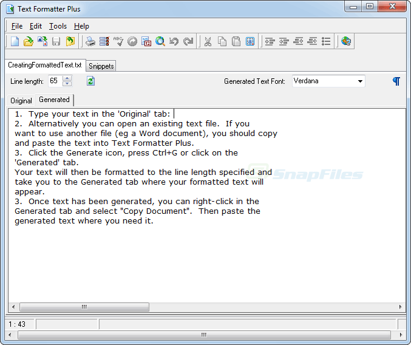Viewport: 411px width, 345px height.
Task: Increase line length with up arrow
Action: [x=67, y=78]
